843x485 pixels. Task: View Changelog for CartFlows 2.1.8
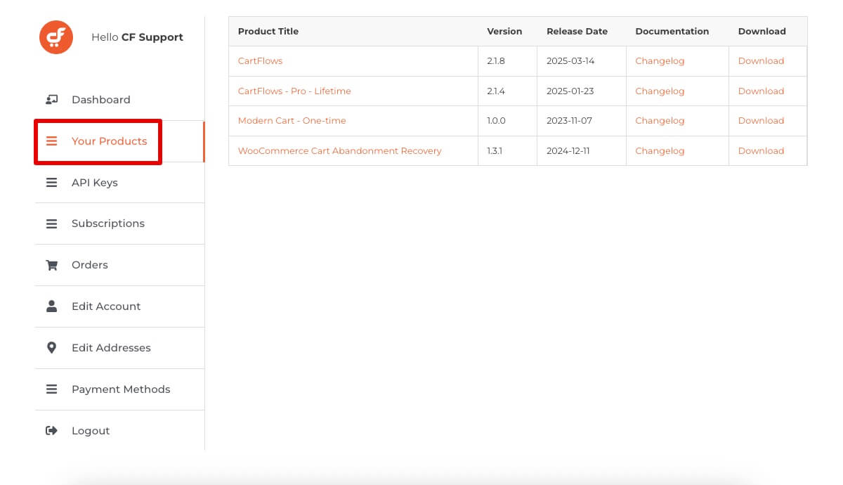[x=660, y=61]
